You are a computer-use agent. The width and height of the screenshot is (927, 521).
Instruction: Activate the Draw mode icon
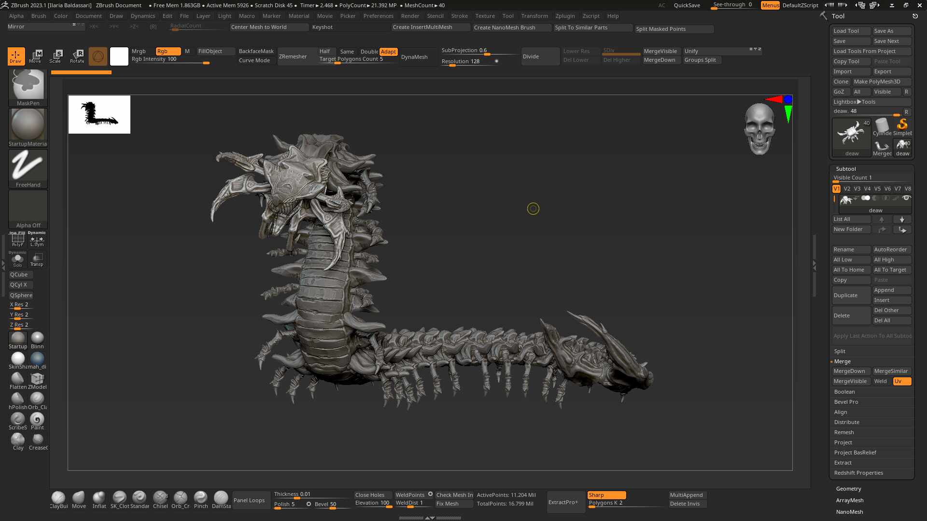[16, 56]
